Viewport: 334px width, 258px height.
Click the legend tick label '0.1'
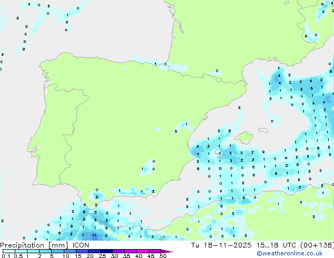(x=6, y=256)
